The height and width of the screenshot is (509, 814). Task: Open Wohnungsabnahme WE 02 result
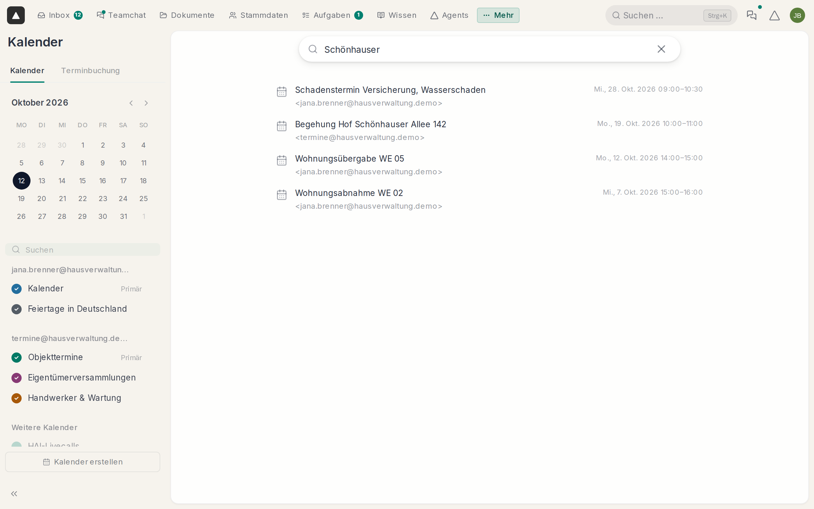click(x=489, y=199)
